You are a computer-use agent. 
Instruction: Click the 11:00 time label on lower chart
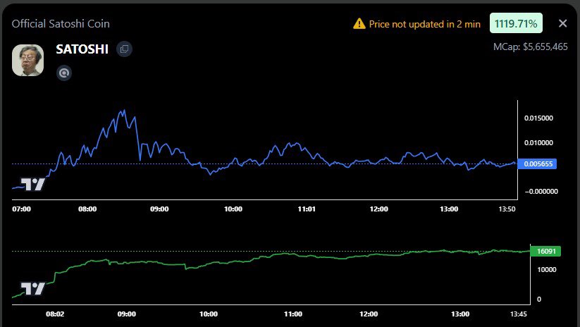(x=293, y=314)
